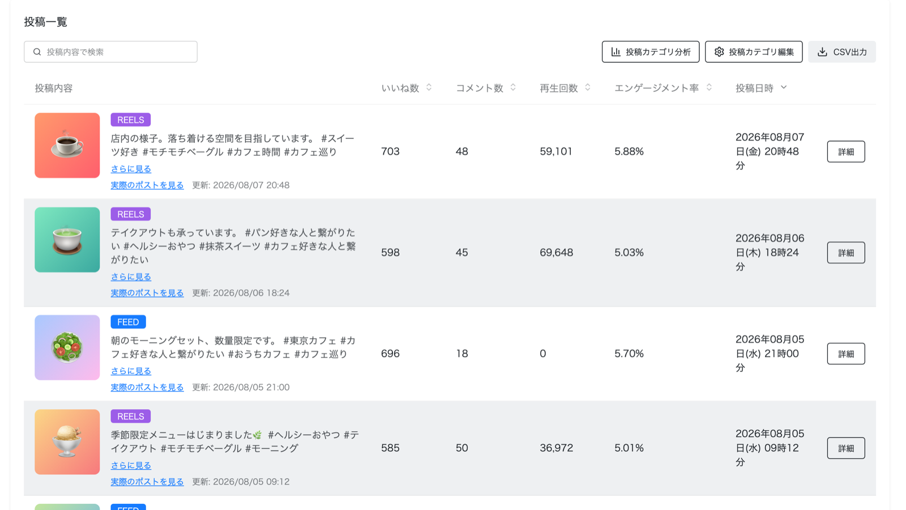Click the 696 likes value
This screenshot has width=906, height=510.
pos(390,354)
